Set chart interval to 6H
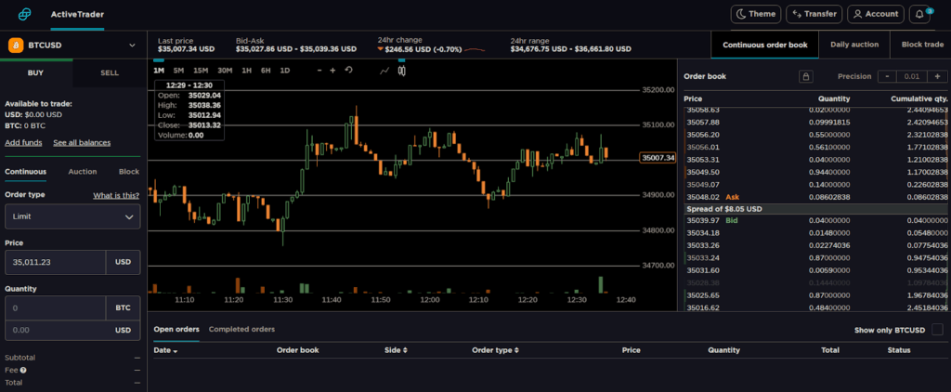Screen dimensions: 951x392 click(x=266, y=71)
